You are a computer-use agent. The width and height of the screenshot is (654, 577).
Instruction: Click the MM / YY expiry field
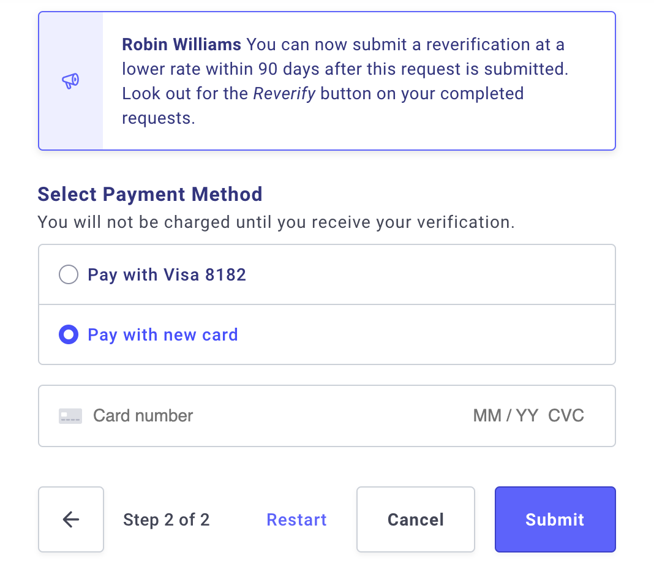click(x=506, y=416)
